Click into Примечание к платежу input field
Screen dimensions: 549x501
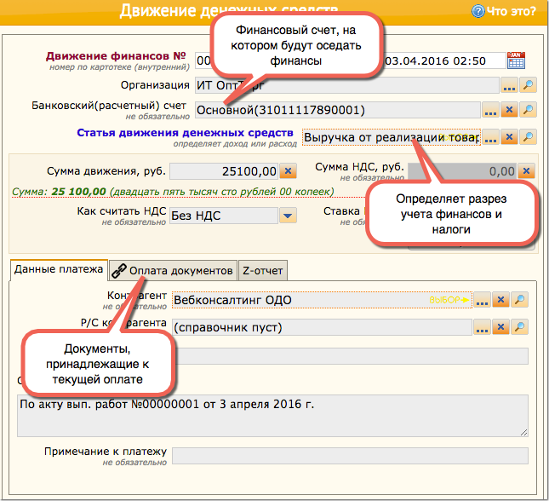[350, 456]
